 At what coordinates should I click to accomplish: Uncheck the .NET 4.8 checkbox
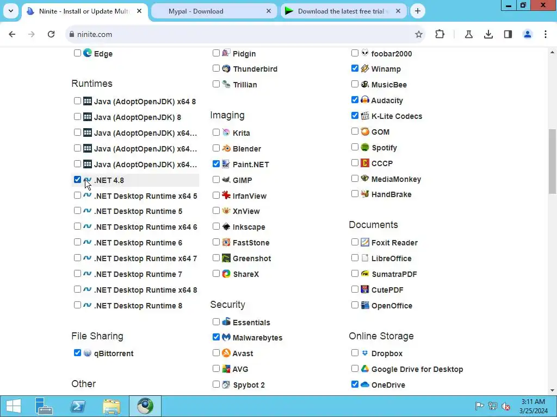coord(77,179)
